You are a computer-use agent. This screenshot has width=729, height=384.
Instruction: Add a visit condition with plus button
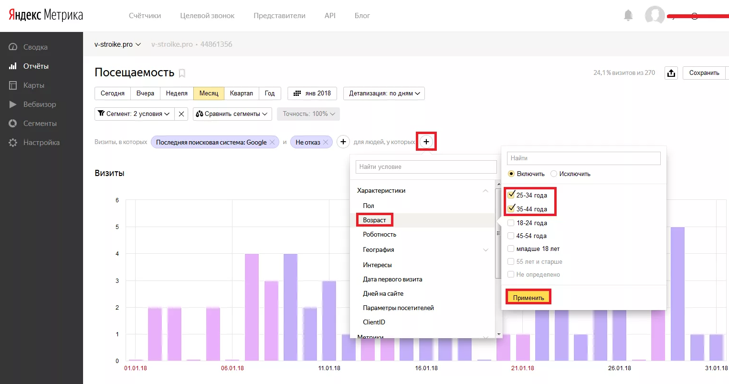point(343,142)
